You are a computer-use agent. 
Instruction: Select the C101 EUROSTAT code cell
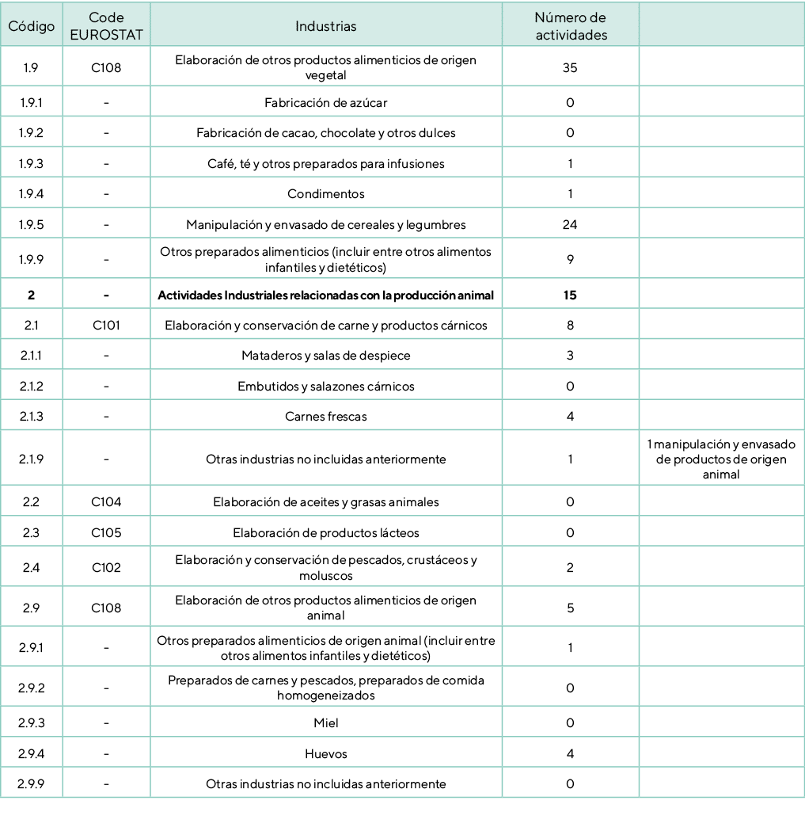click(x=106, y=326)
